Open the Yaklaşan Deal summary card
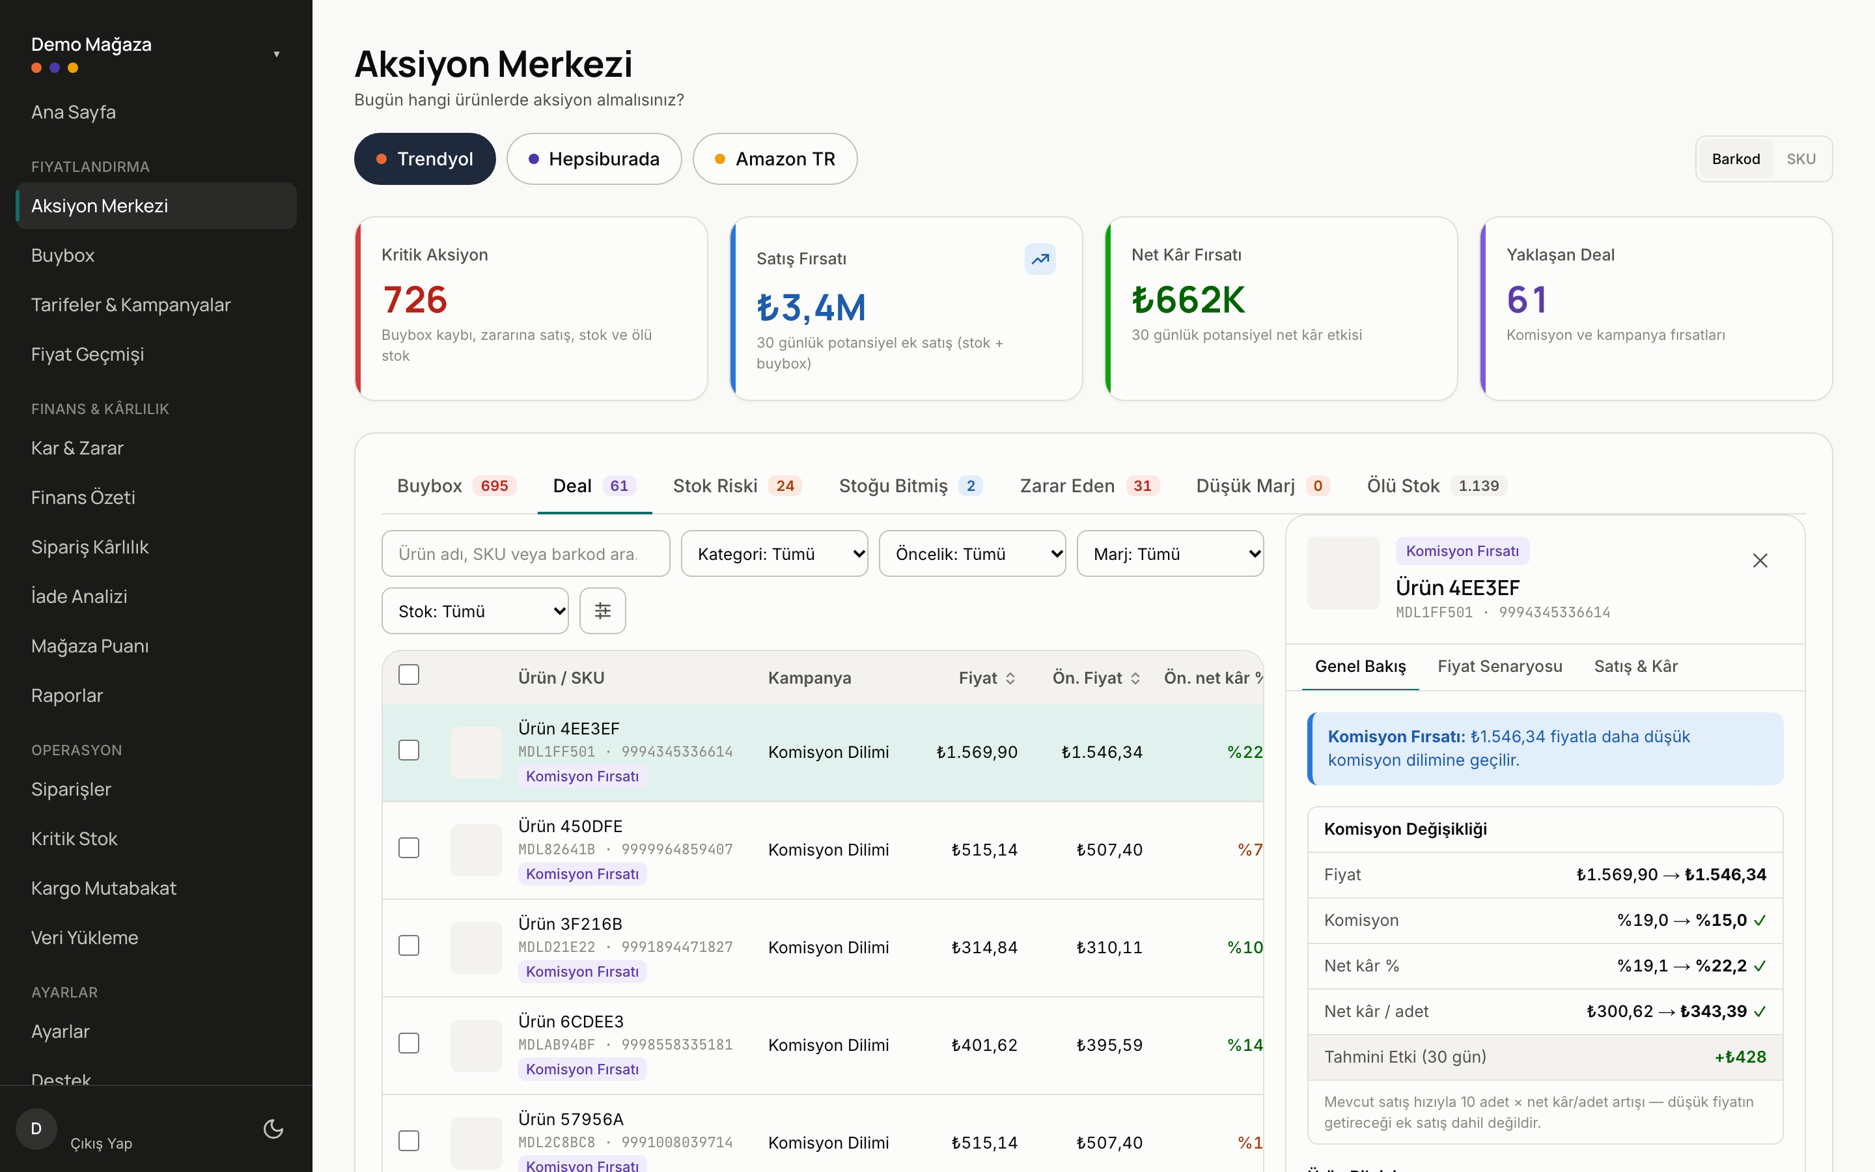This screenshot has height=1172, width=1875. pos(1656,309)
